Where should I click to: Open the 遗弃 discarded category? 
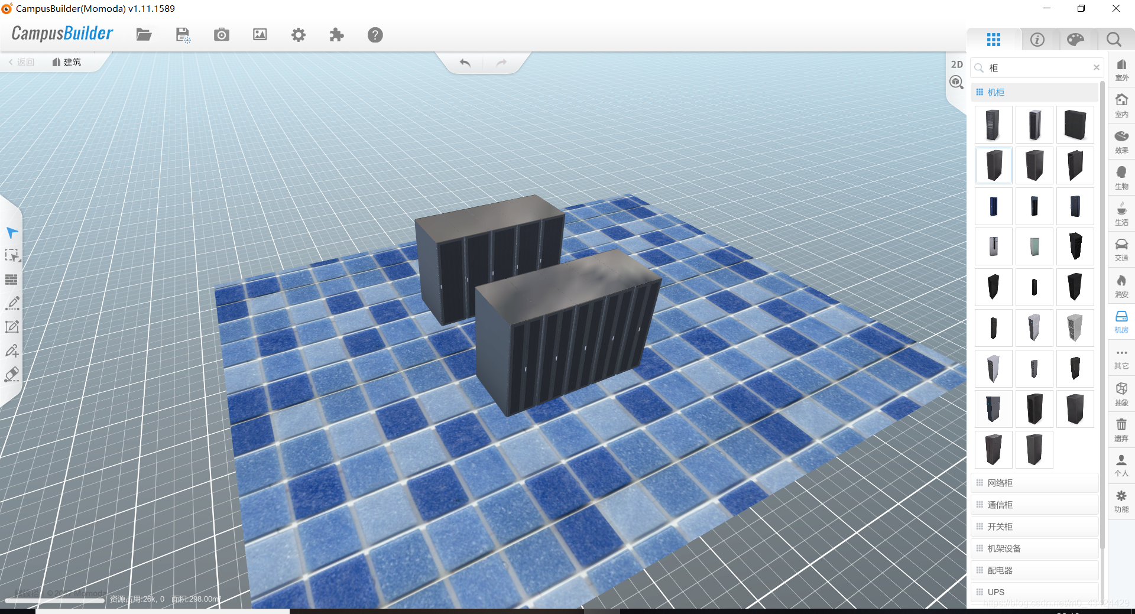click(x=1121, y=430)
